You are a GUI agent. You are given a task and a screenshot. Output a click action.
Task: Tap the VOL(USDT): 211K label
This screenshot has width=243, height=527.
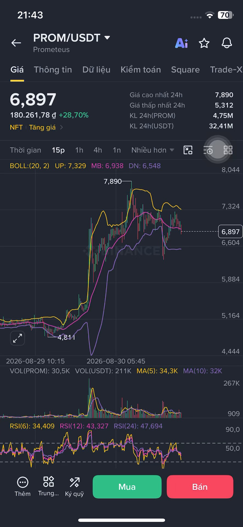coord(103,371)
